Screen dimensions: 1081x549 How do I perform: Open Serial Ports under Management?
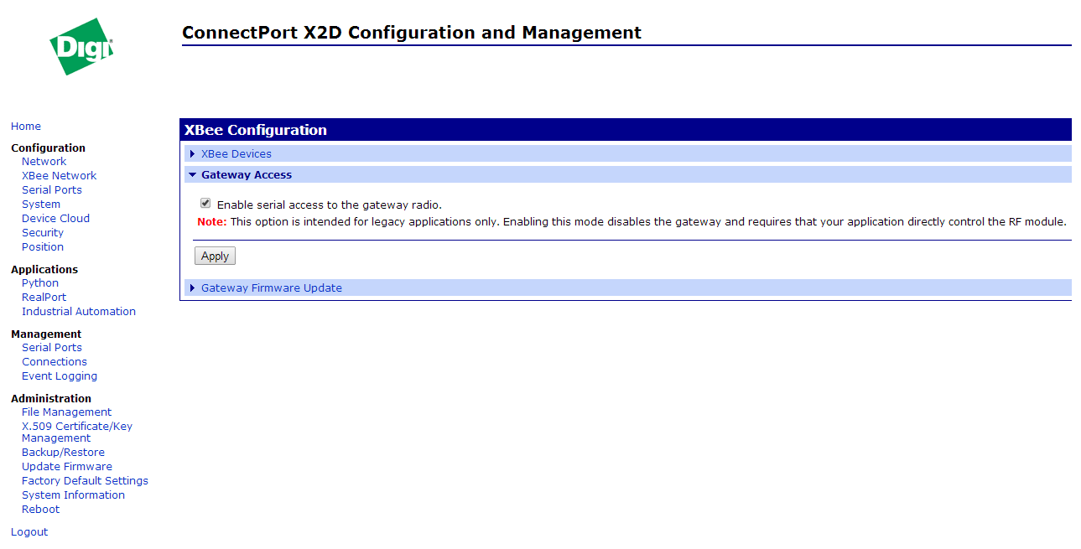pyautogui.click(x=51, y=348)
